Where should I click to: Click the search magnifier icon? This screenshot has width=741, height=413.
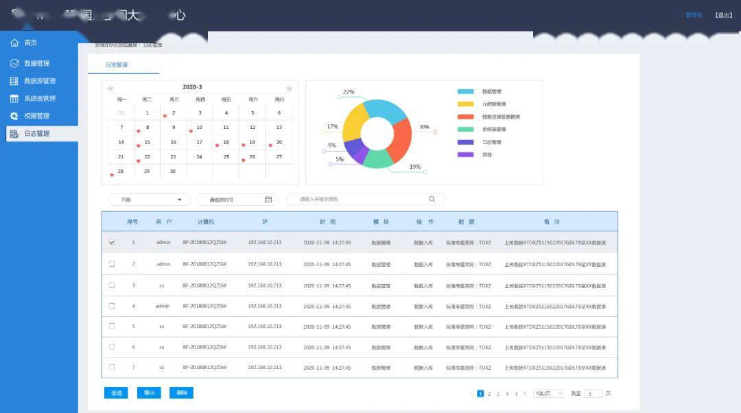point(432,199)
